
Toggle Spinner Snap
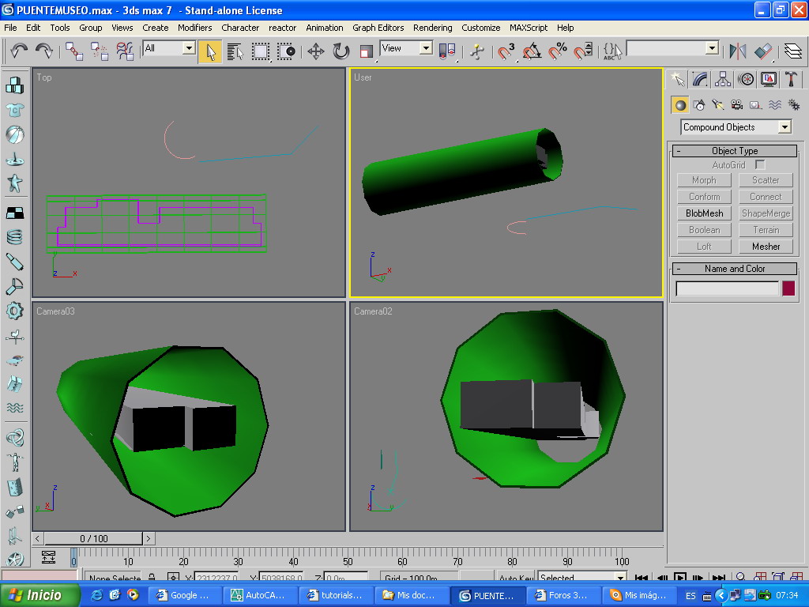coord(583,51)
